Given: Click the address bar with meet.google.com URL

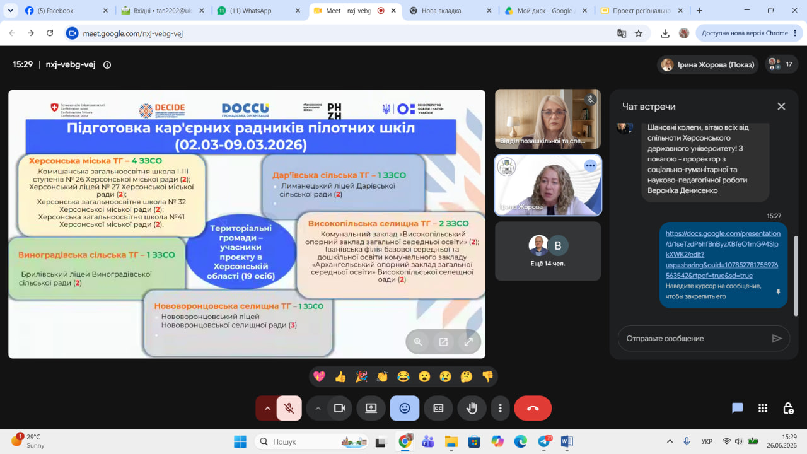Looking at the screenshot, I should coord(340,33).
